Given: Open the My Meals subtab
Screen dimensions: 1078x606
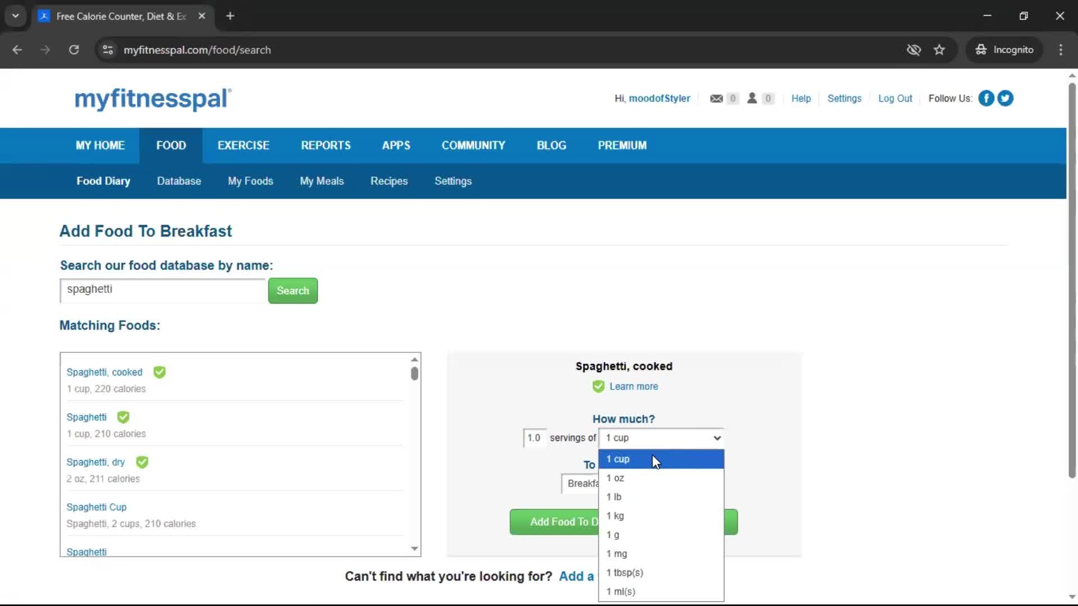Looking at the screenshot, I should point(322,181).
